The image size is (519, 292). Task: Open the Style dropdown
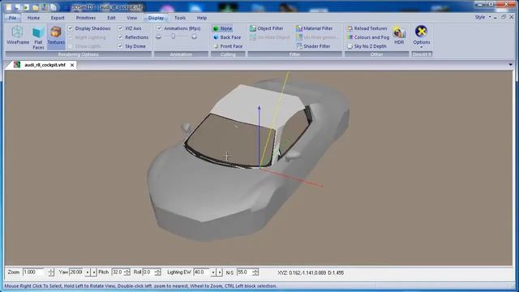click(x=483, y=17)
